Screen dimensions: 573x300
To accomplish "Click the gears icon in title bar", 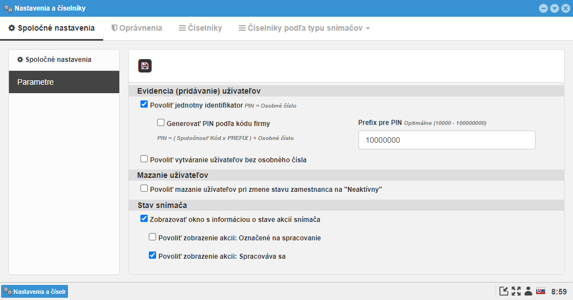I will (8, 8).
